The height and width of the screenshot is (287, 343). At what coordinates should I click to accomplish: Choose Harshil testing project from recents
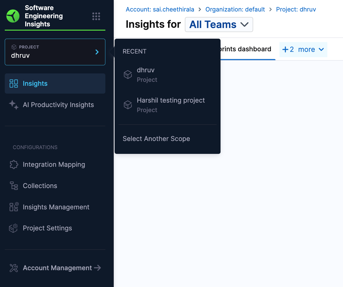point(170,105)
